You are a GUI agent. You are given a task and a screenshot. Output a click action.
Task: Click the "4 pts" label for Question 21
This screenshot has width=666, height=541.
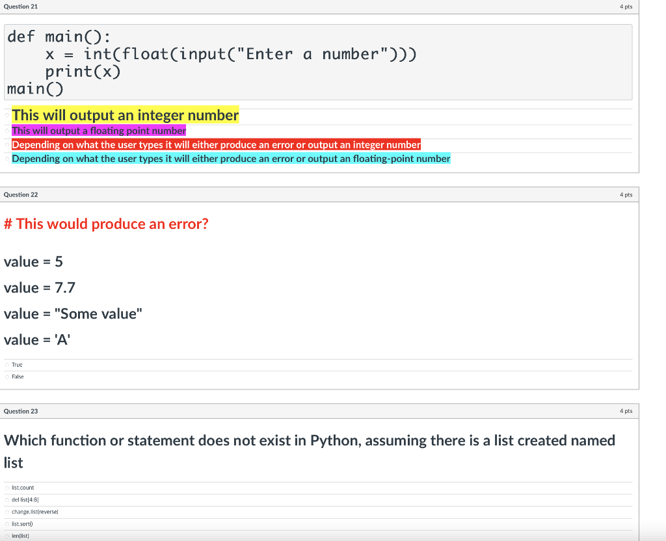[x=626, y=7]
